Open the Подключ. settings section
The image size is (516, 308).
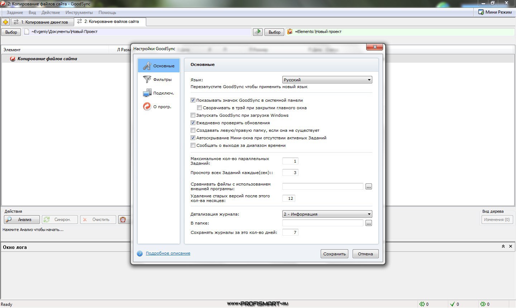159,93
